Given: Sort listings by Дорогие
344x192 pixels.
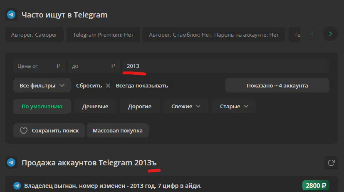Looking at the screenshot, I should click(140, 106).
